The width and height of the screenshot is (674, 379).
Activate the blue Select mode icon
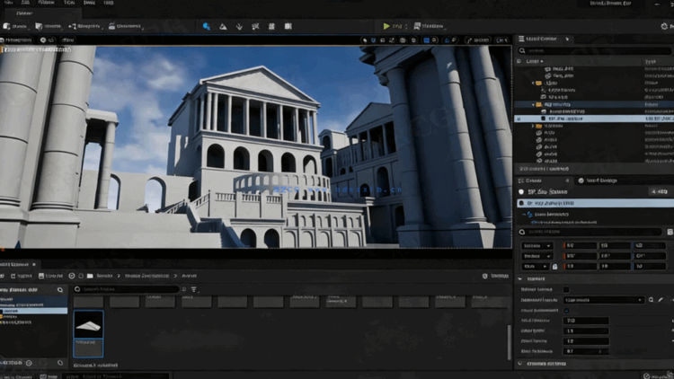(207, 26)
